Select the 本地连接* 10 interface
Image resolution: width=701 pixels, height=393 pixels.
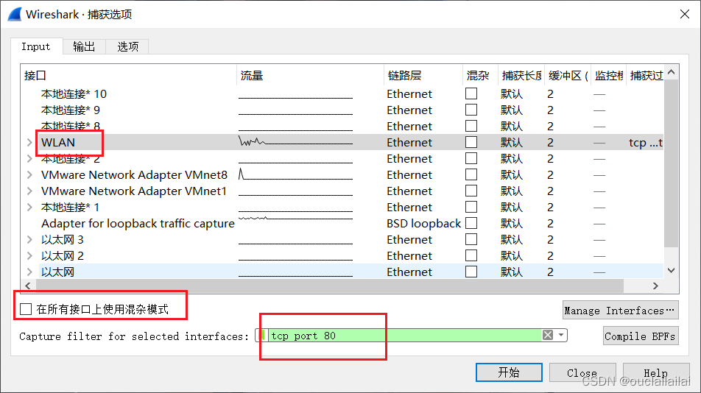[74, 93]
